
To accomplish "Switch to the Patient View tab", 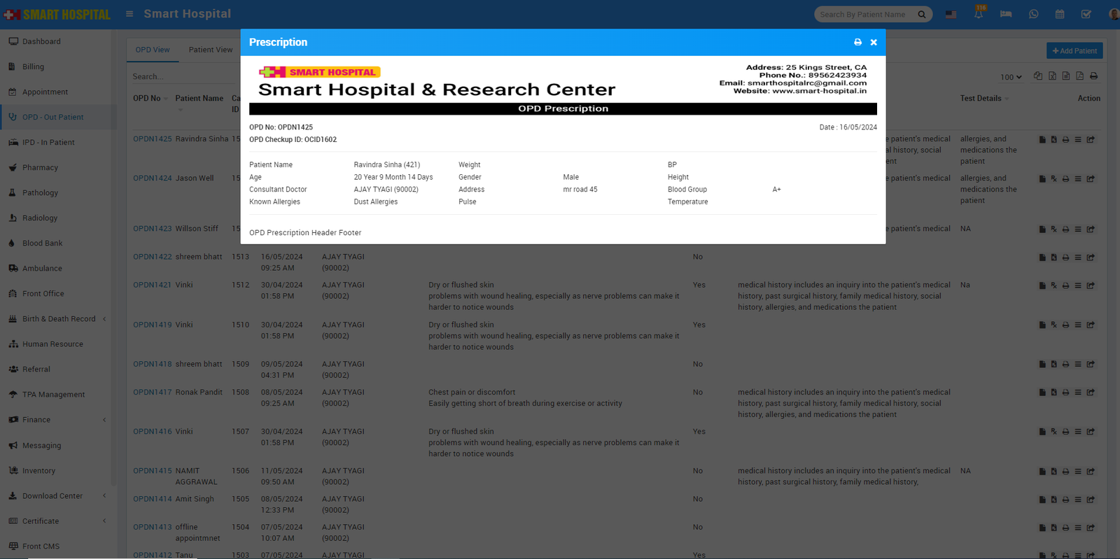I will click(x=210, y=50).
